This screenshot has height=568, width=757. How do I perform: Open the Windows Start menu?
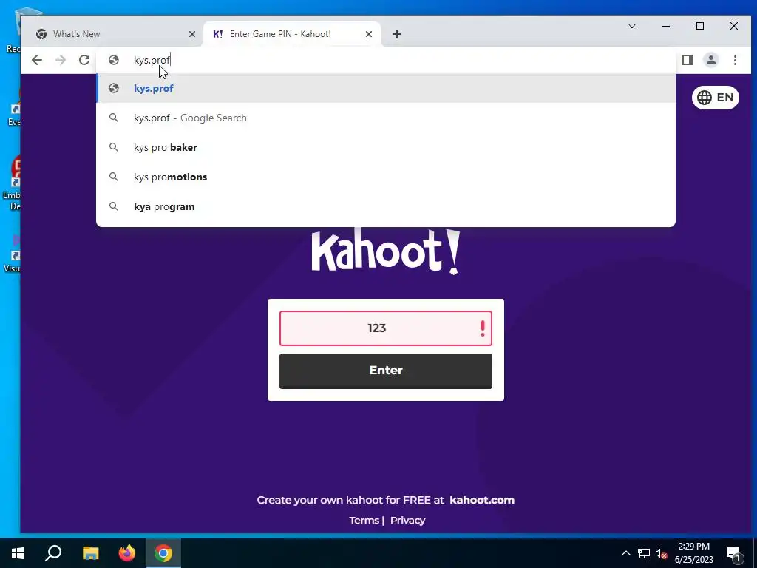tap(18, 553)
